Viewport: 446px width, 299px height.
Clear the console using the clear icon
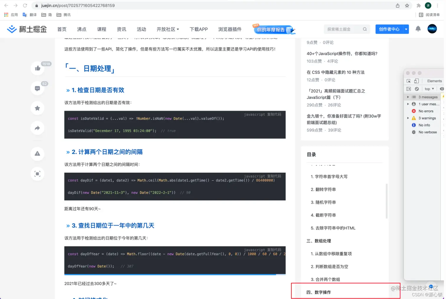pyautogui.click(x=417, y=89)
